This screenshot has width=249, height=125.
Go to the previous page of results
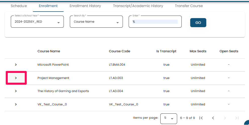click(213, 118)
